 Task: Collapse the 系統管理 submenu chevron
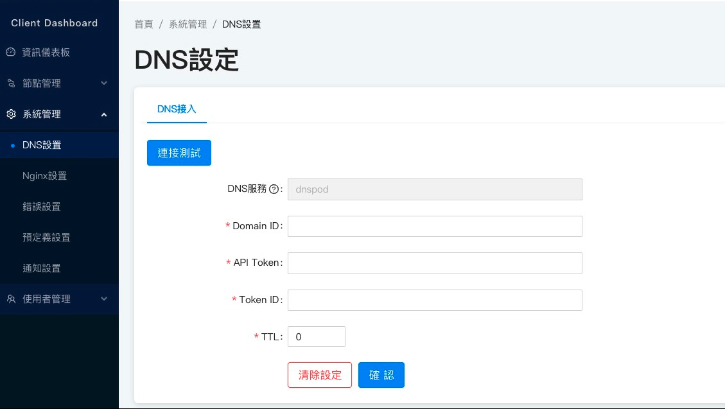click(104, 114)
